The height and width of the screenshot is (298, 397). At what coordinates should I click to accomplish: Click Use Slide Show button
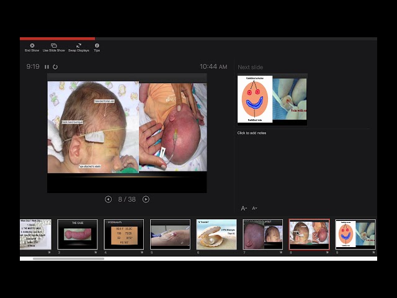pyautogui.click(x=54, y=47)
